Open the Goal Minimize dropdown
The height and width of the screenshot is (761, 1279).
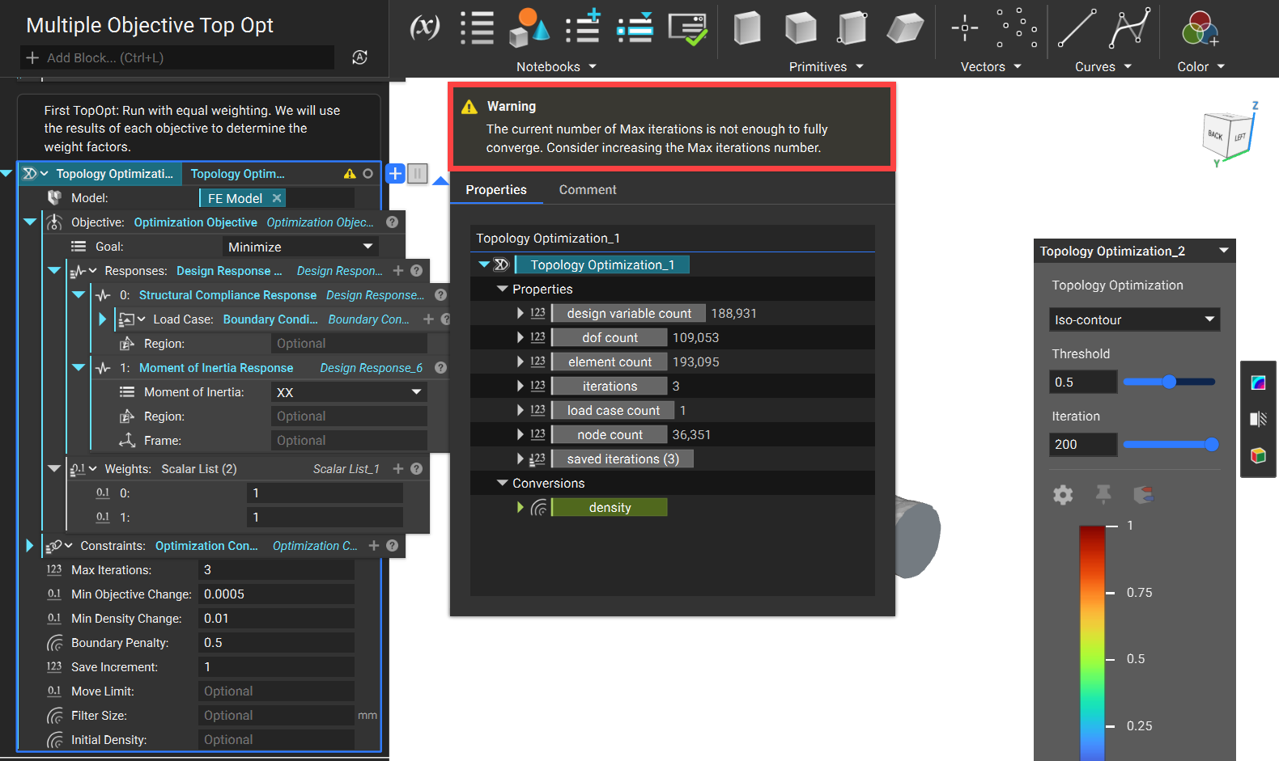[300, 247]
